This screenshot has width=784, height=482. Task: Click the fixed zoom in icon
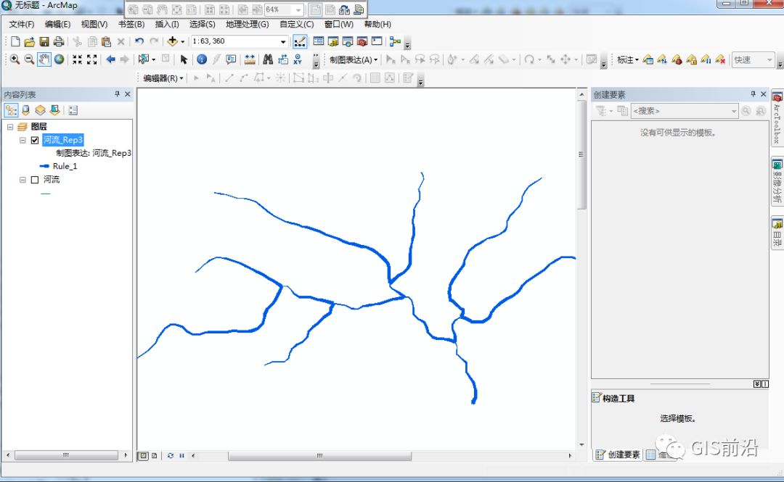tap(77, 59)
